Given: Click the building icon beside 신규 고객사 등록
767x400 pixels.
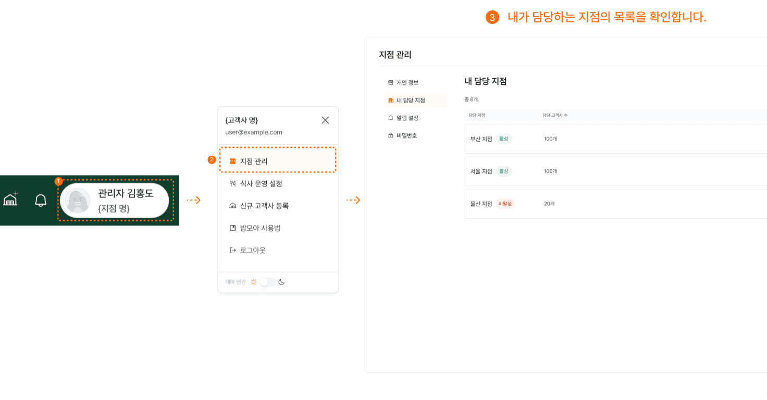Looking at the screenshot, I should coord(232,206).
